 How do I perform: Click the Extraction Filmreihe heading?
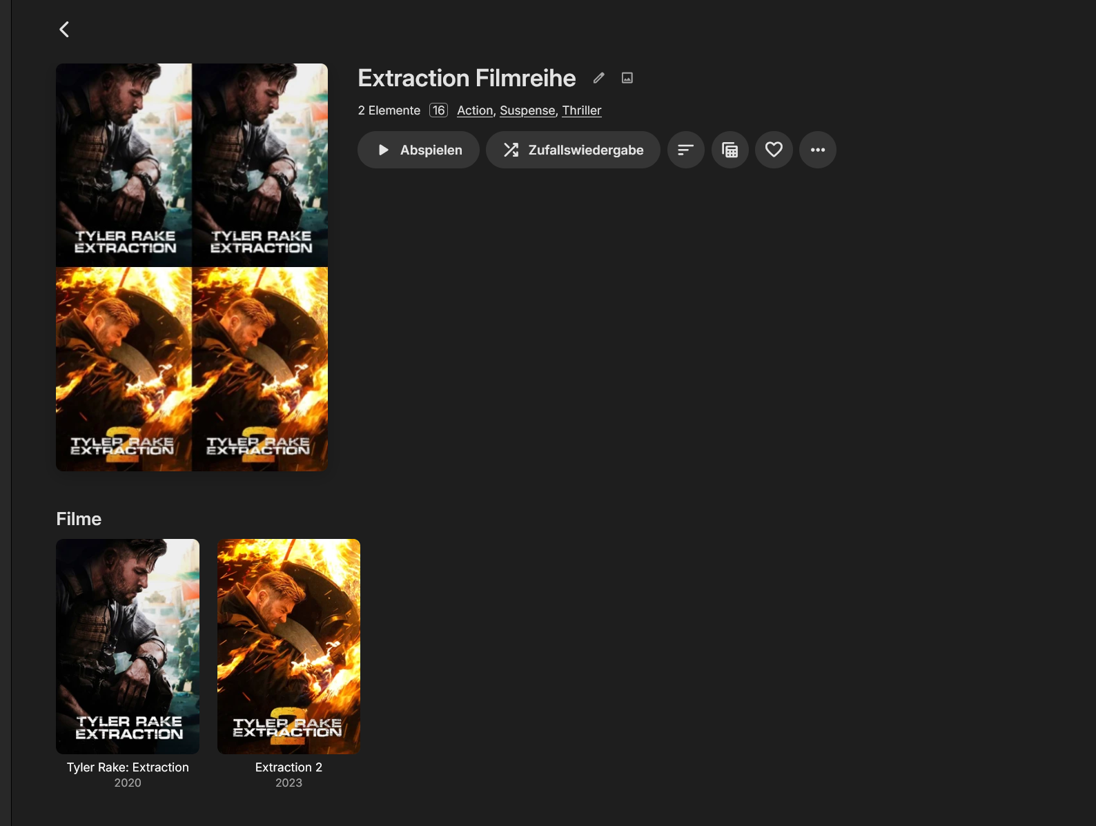[x=467, y=78]
